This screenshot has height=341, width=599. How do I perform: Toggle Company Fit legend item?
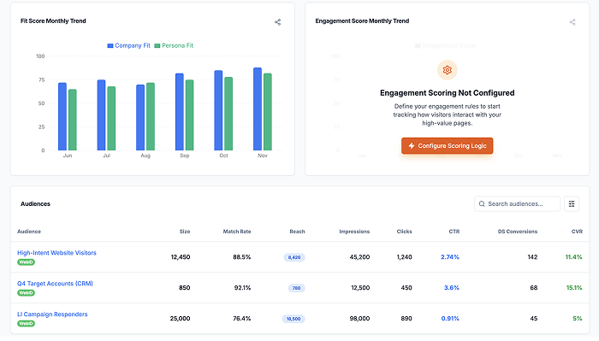pos(128,45)
